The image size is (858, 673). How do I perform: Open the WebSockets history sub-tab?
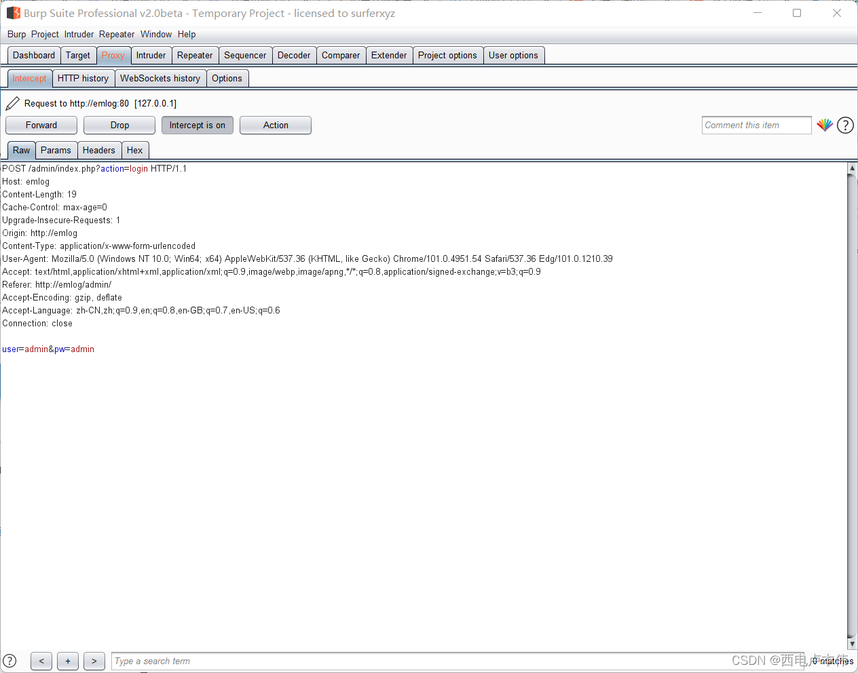(x=160, y=79)
